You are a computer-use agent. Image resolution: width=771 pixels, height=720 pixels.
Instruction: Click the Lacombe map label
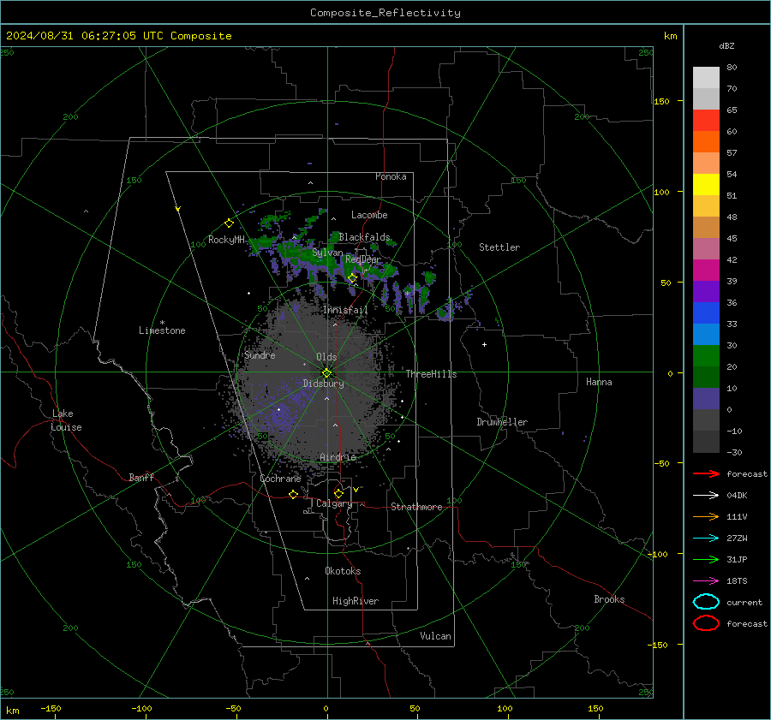[369, 215]
